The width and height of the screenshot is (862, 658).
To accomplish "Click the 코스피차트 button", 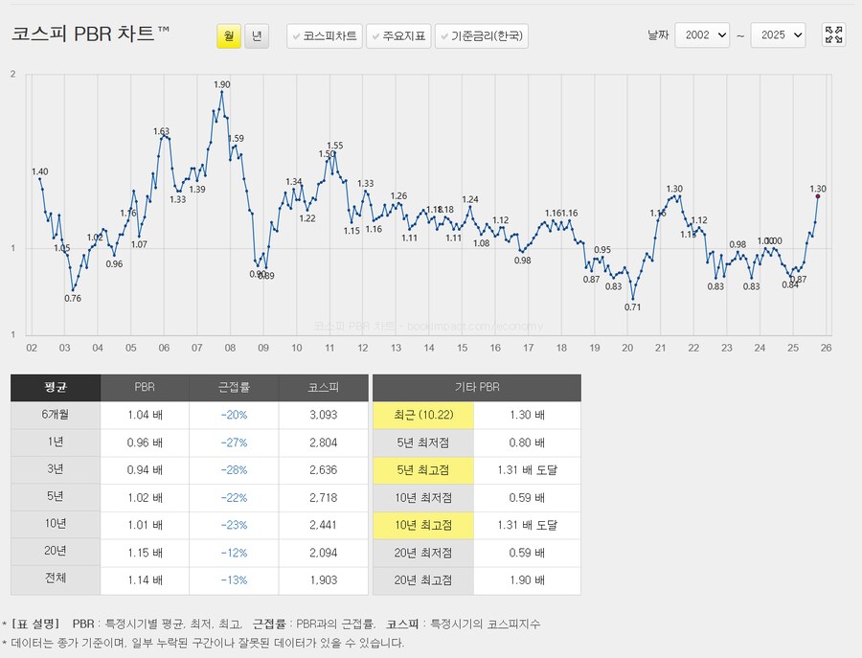I will (325, 34).
